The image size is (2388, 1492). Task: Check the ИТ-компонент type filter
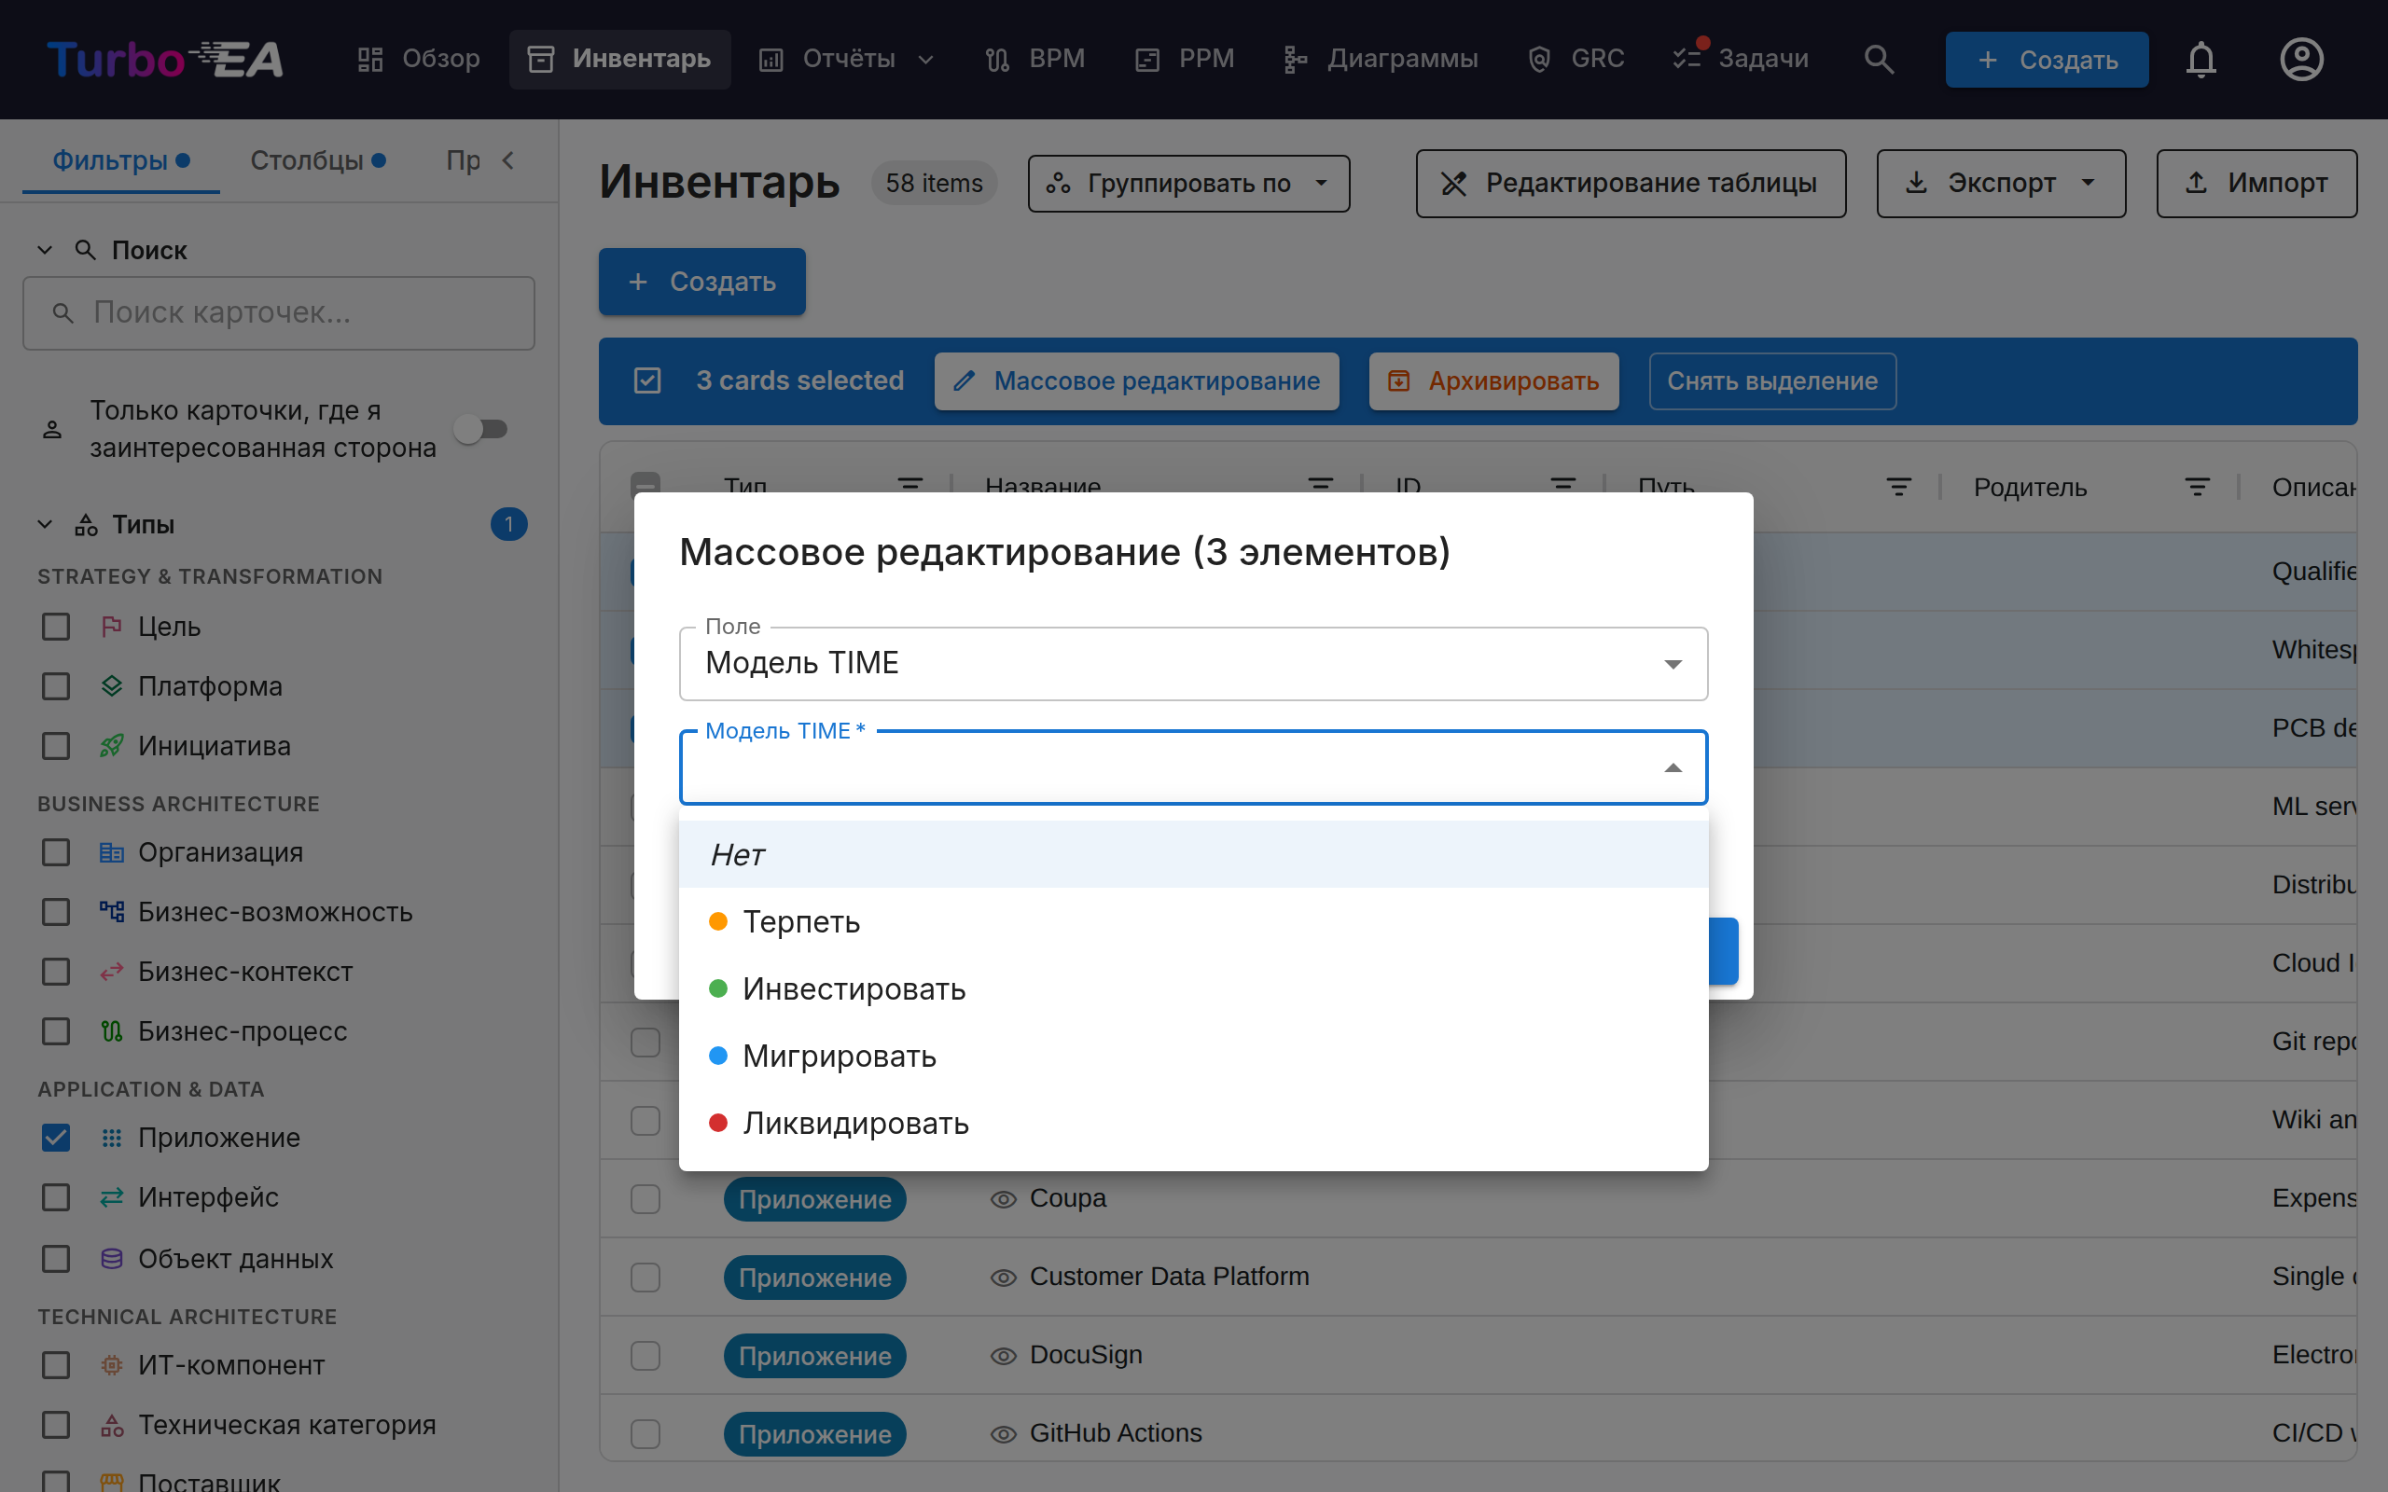(x=56, y=1366)
